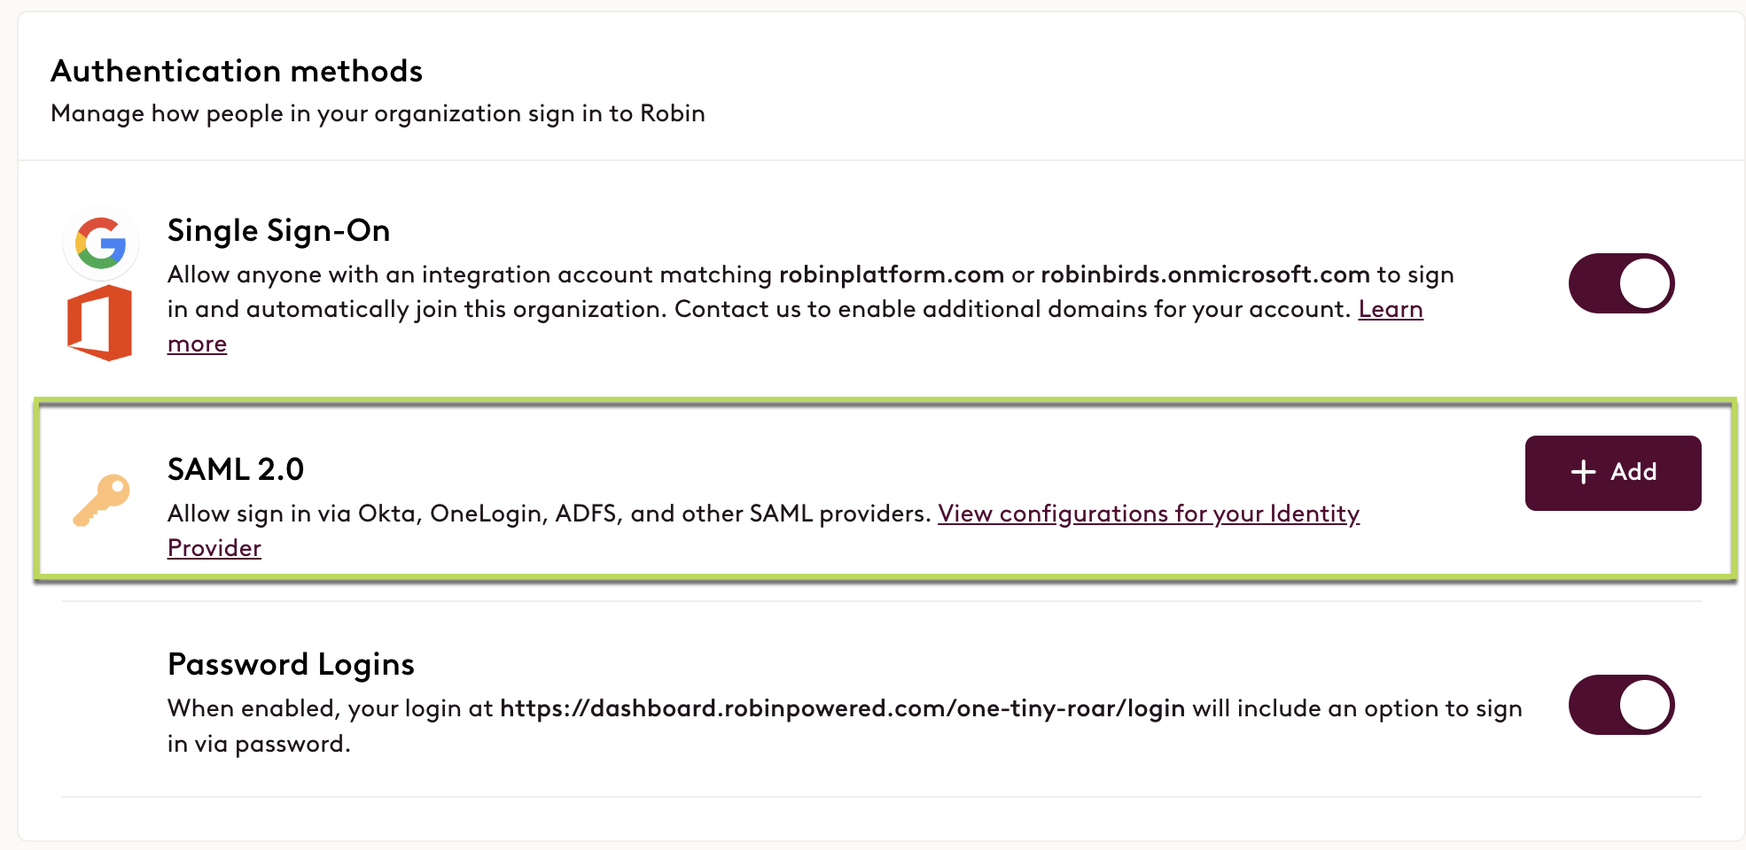Open the Single Sign-On Learn more link
1746x850 pixels.
1391,309
